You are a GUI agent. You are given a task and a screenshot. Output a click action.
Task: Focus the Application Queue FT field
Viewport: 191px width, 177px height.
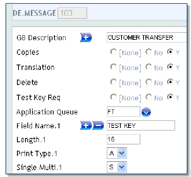coord(123,112)
